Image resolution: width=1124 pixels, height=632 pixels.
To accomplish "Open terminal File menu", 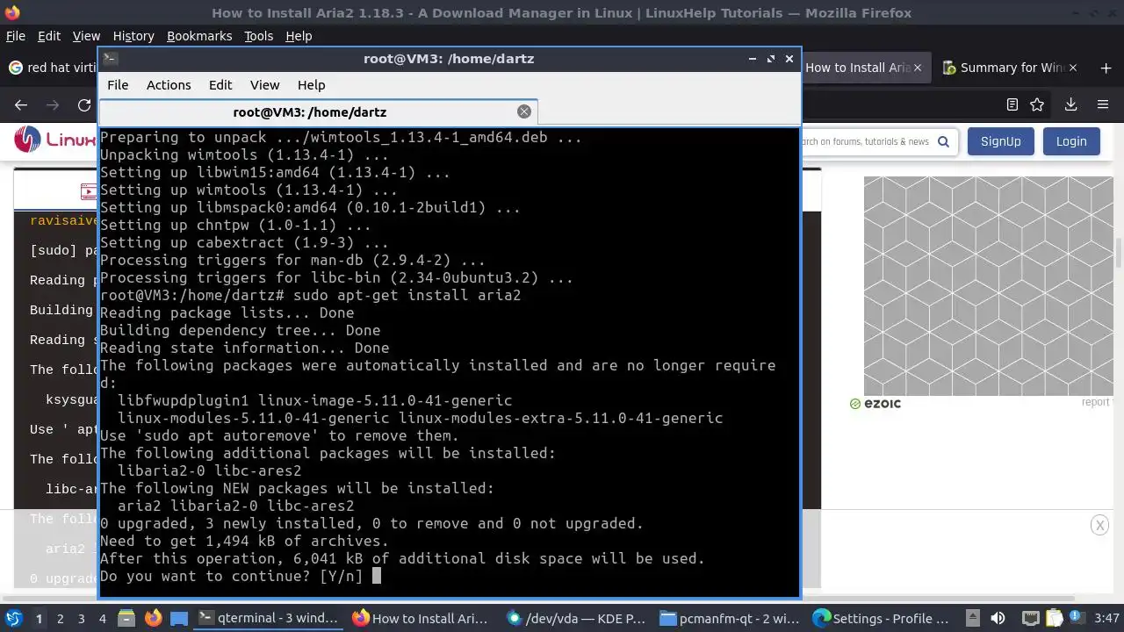I will pyautogui.click(x=118, y=85).
